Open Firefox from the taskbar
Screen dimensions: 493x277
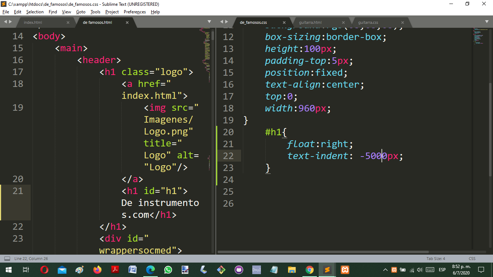[x=97, y=269]
